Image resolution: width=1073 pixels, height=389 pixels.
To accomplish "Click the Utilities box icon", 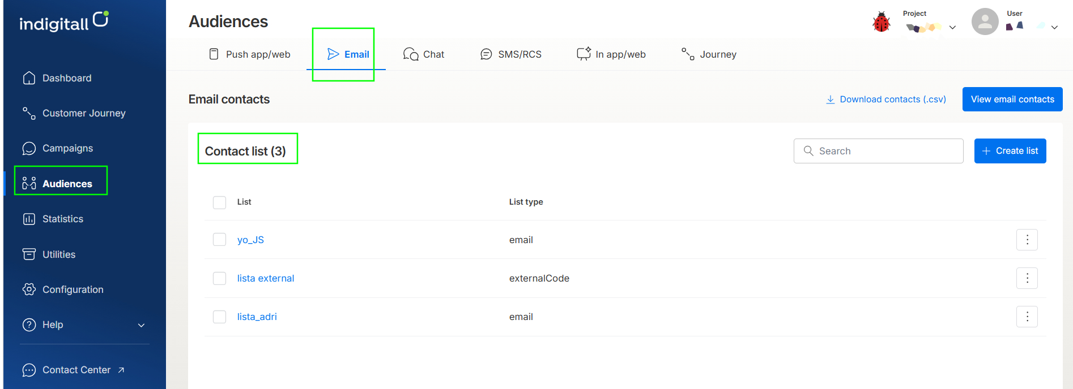I will coord(29,254).
